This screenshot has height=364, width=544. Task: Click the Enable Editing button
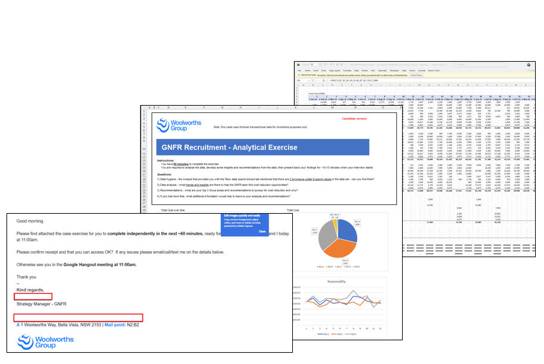(x=416, y=75)
